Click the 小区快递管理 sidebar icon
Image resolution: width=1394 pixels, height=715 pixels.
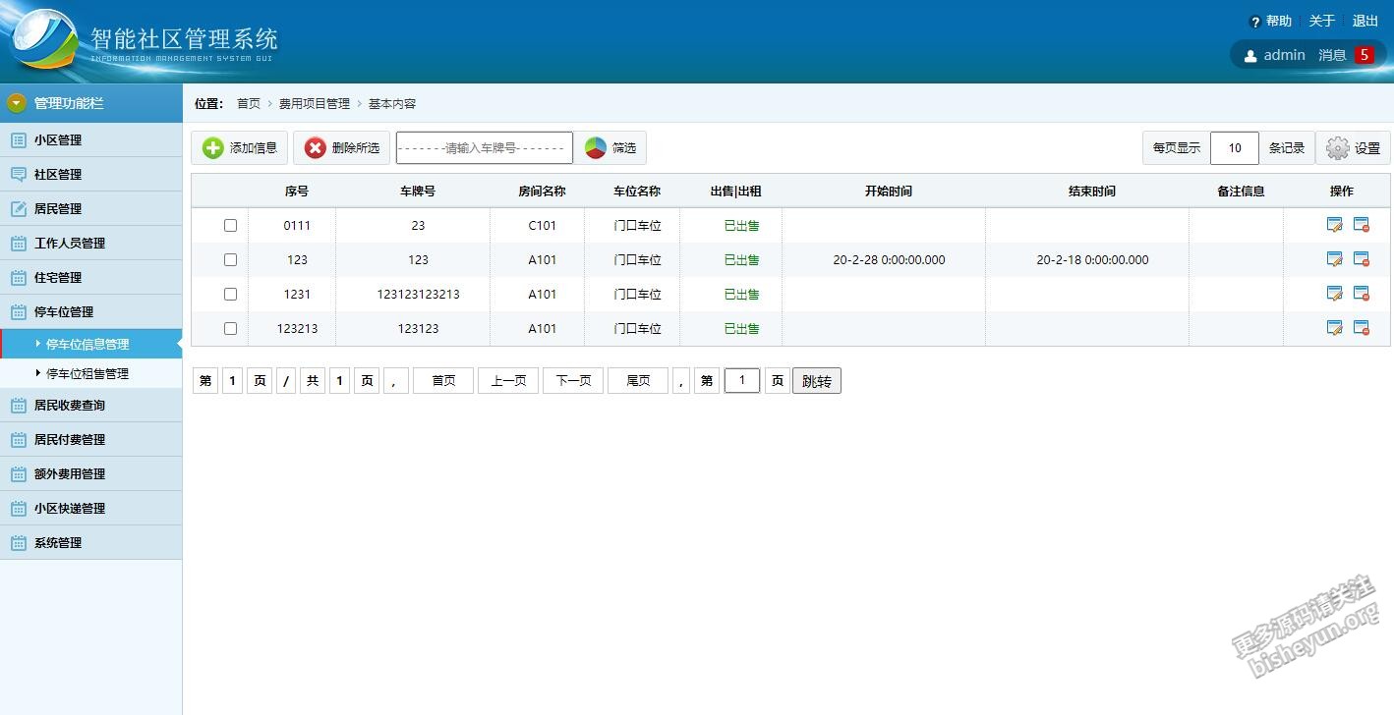click(x=18, y=508)
